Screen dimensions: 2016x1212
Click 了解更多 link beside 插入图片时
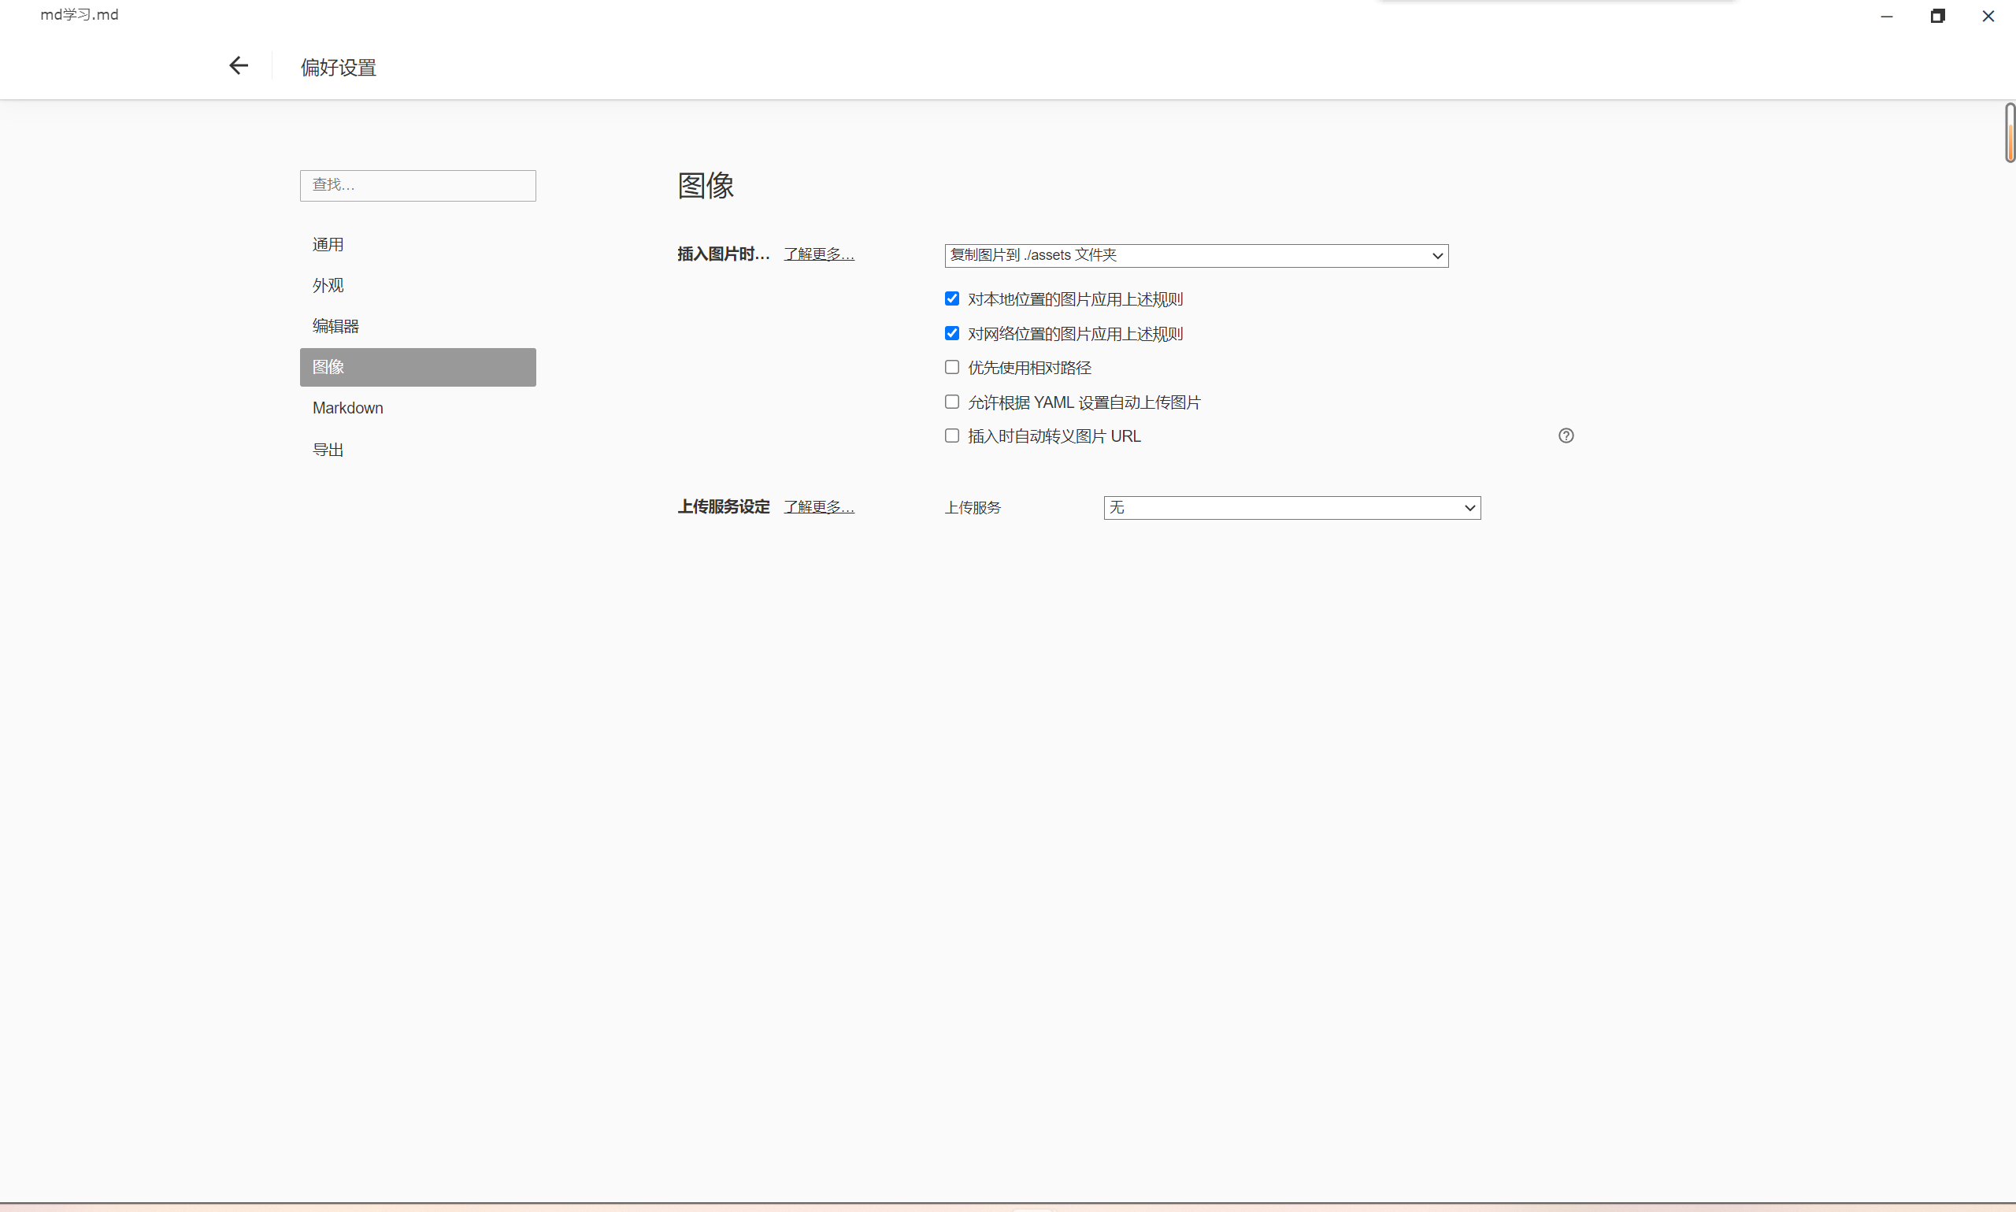818,255
